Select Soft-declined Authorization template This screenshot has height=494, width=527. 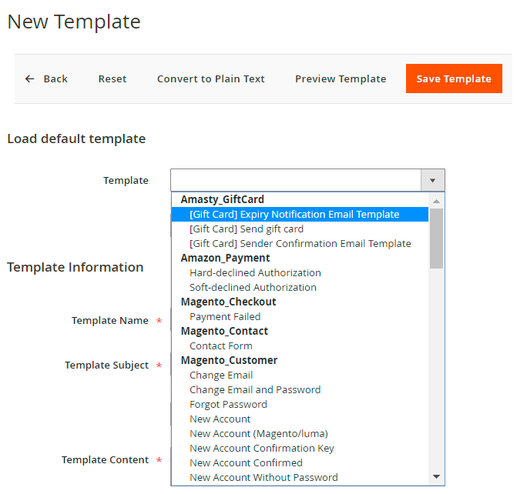253,287
